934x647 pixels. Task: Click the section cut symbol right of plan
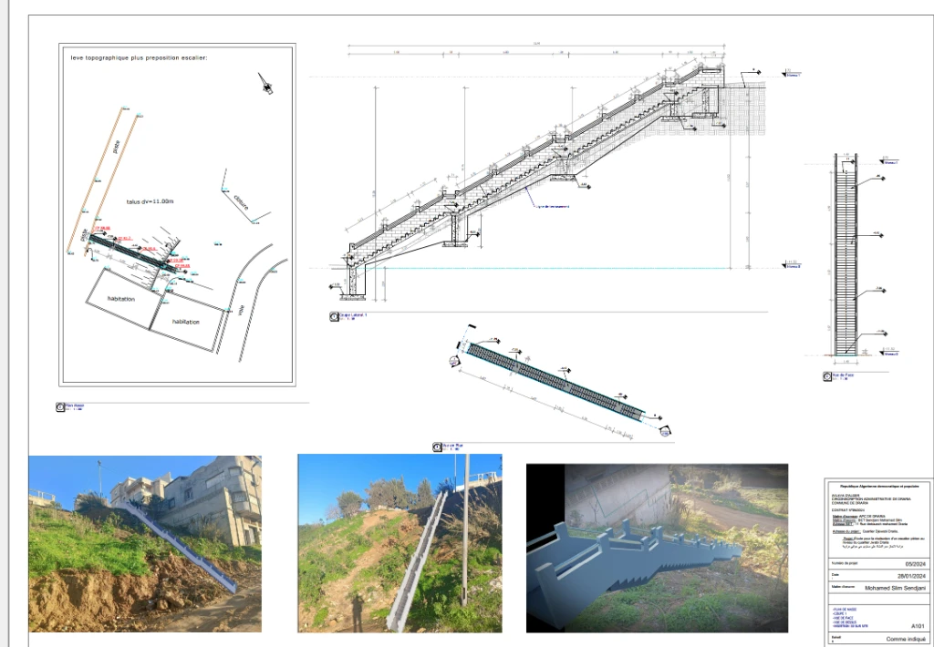tap(665, 432)
